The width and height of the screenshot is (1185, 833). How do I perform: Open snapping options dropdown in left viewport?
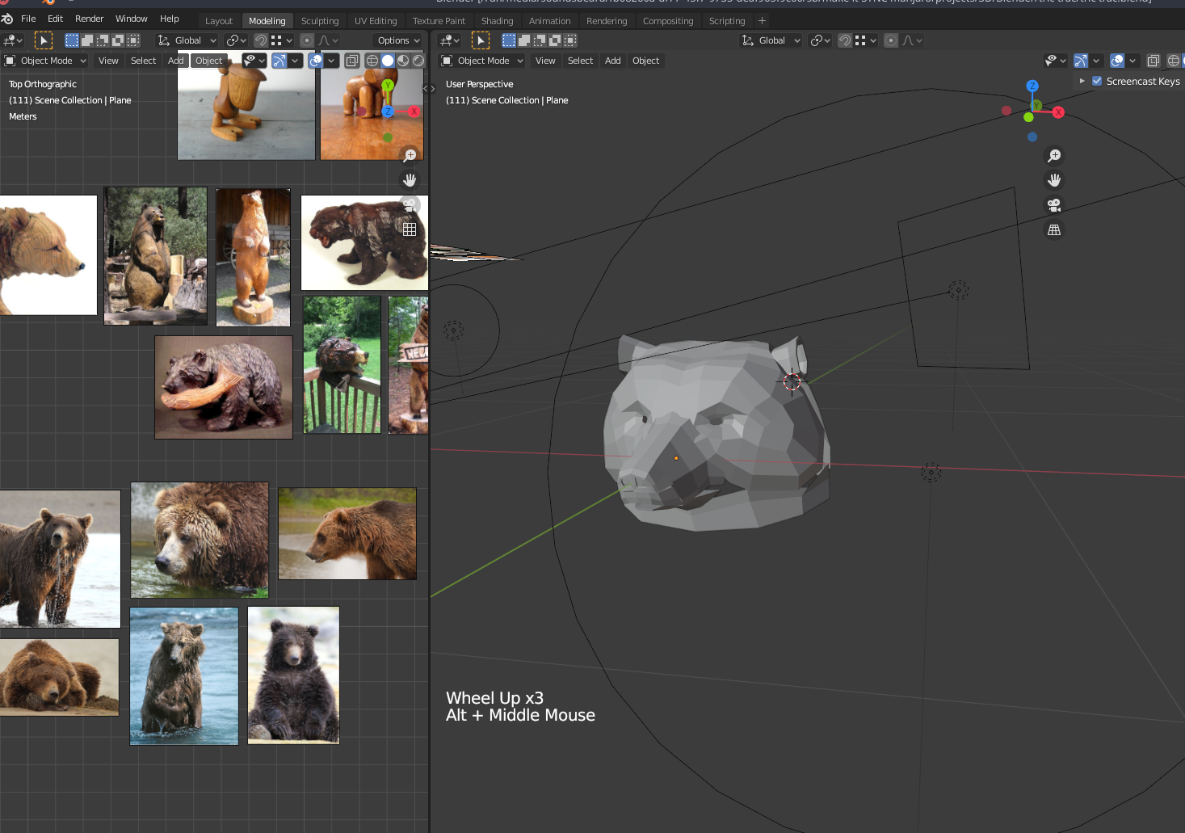tap(282, 40)
